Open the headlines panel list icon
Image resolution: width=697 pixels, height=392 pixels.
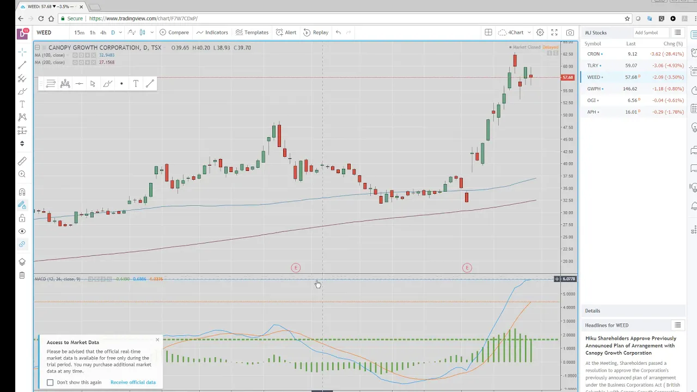pos(677,325)
